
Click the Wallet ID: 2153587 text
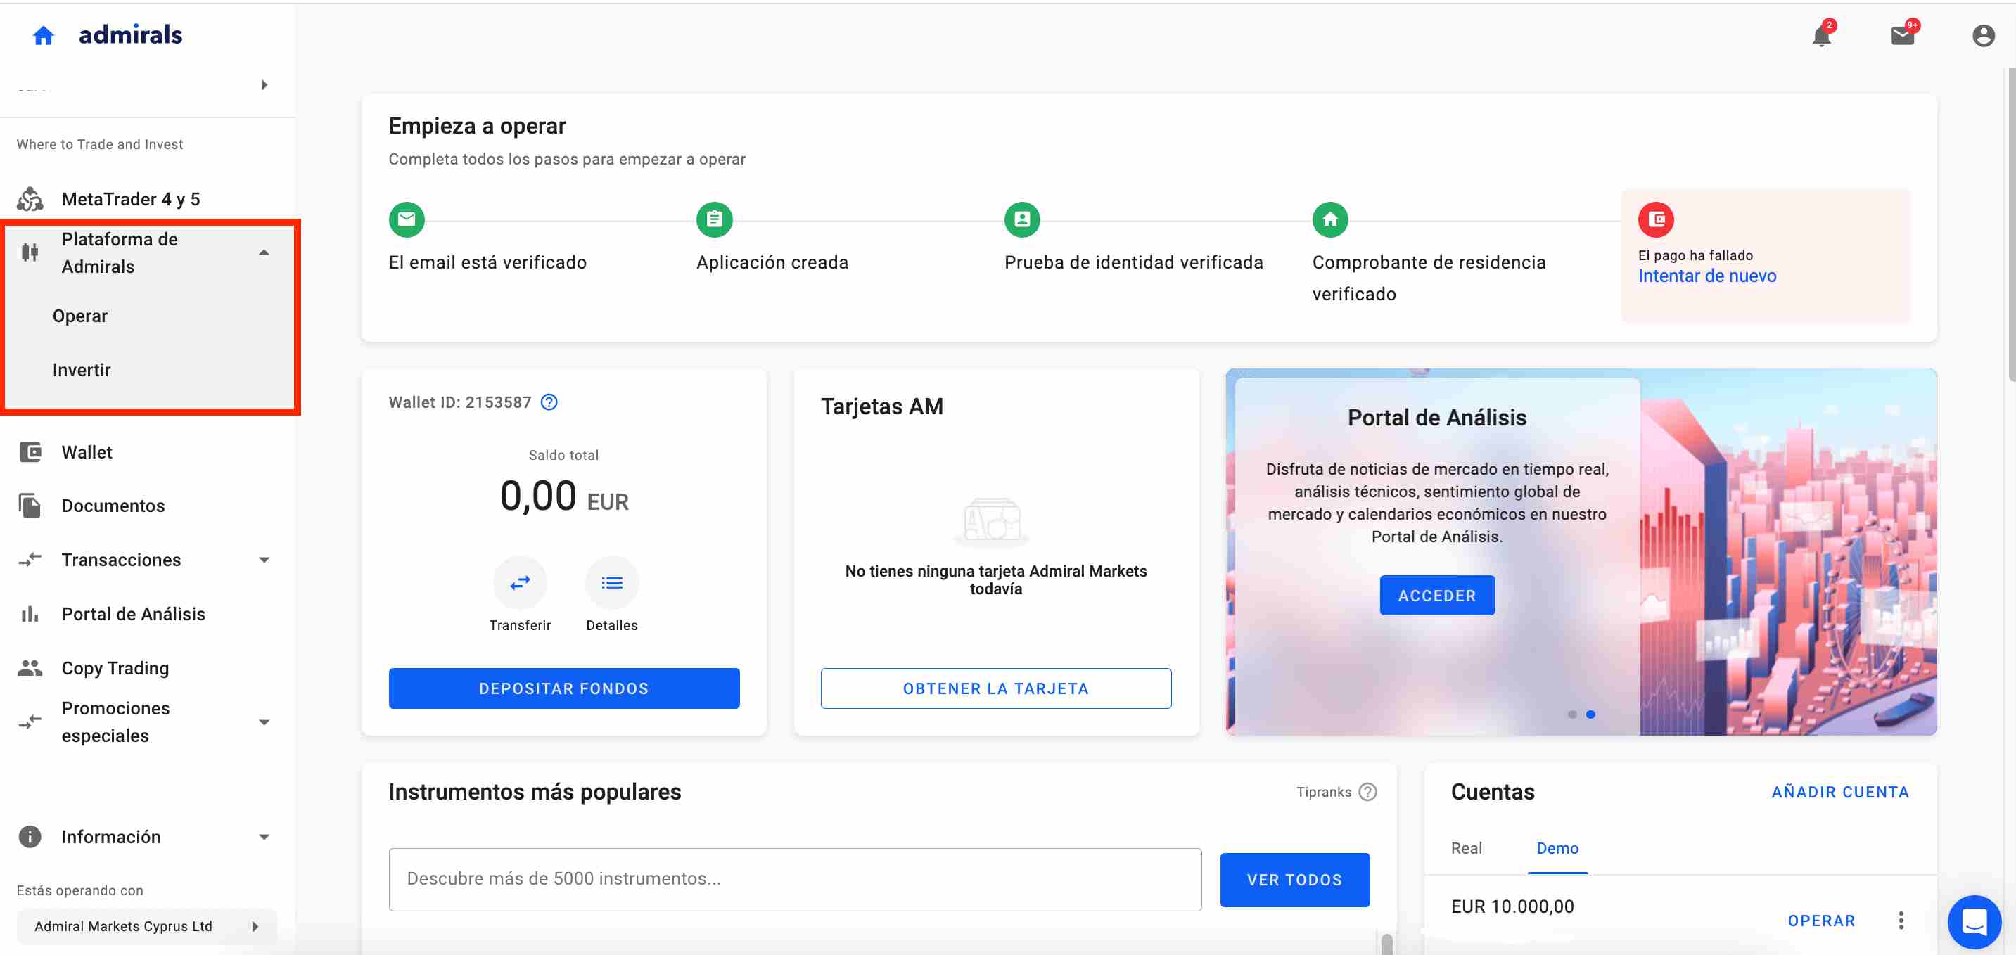pyautogui.click(x=459, y=402)
